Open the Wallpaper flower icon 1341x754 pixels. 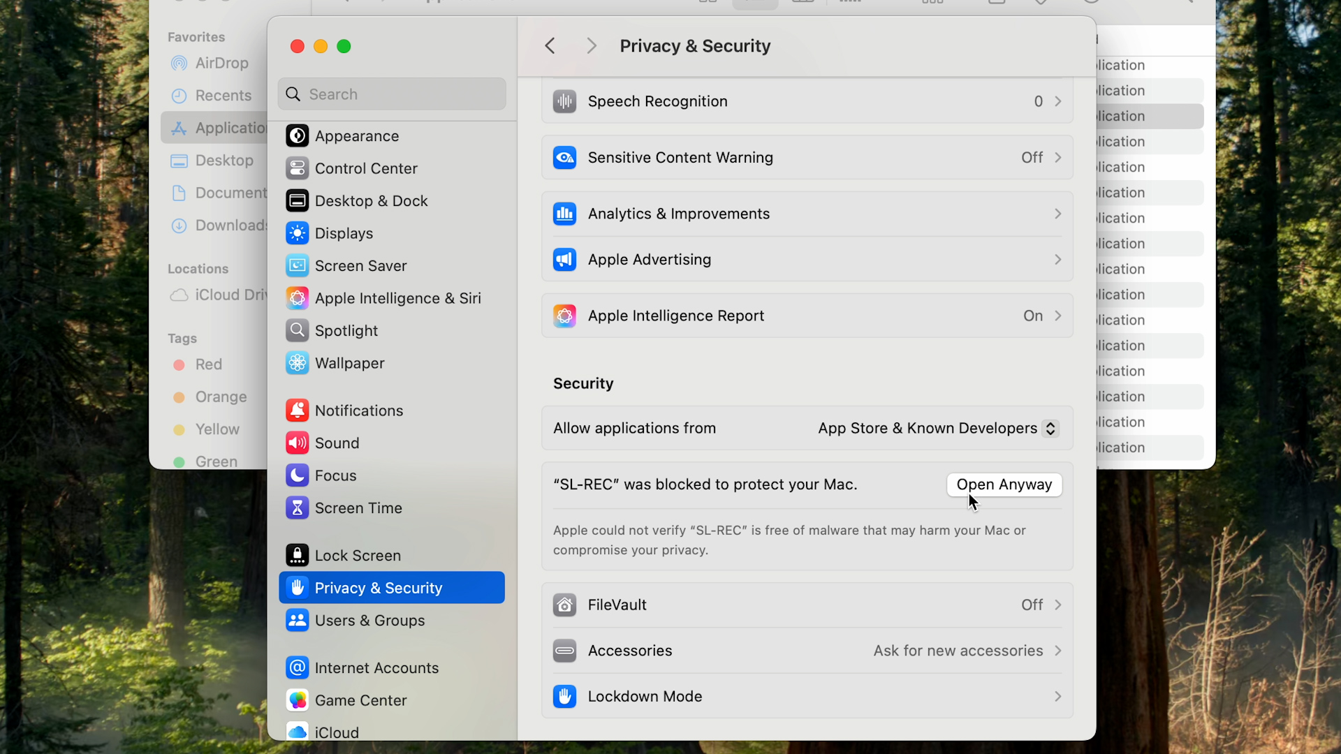pos(297,363)
